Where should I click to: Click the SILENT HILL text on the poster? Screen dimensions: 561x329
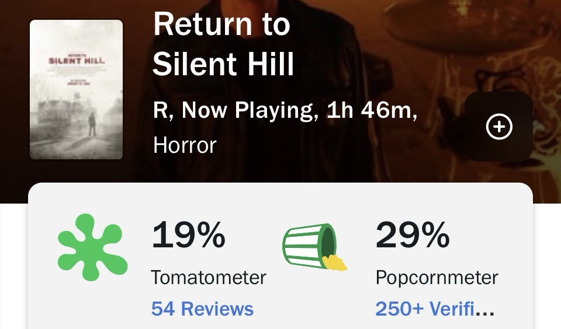77,61
